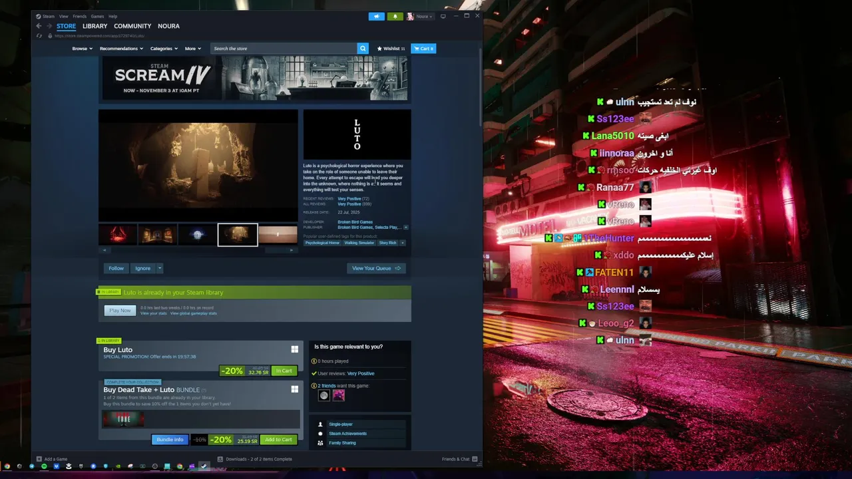Viewport: 852px width, 479px height.
Task: Switch to the STORE tab
Action: coord(66,26)
